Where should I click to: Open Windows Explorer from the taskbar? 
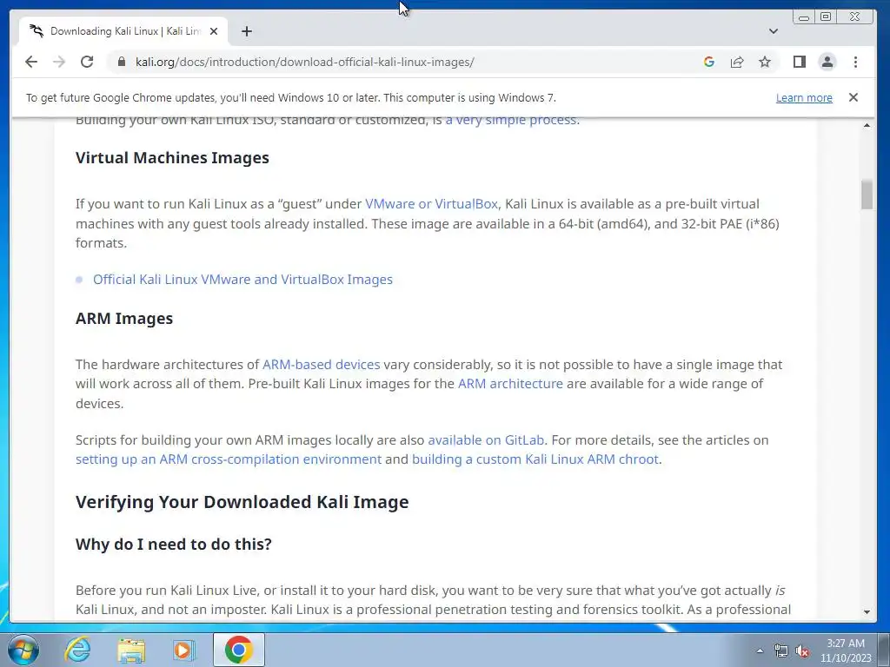coord(131,650)
